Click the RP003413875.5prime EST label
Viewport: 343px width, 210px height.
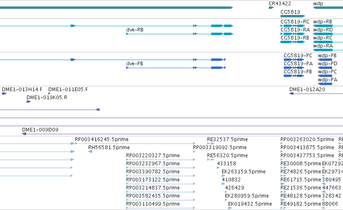pyautogui.click(x=308, y=148)
